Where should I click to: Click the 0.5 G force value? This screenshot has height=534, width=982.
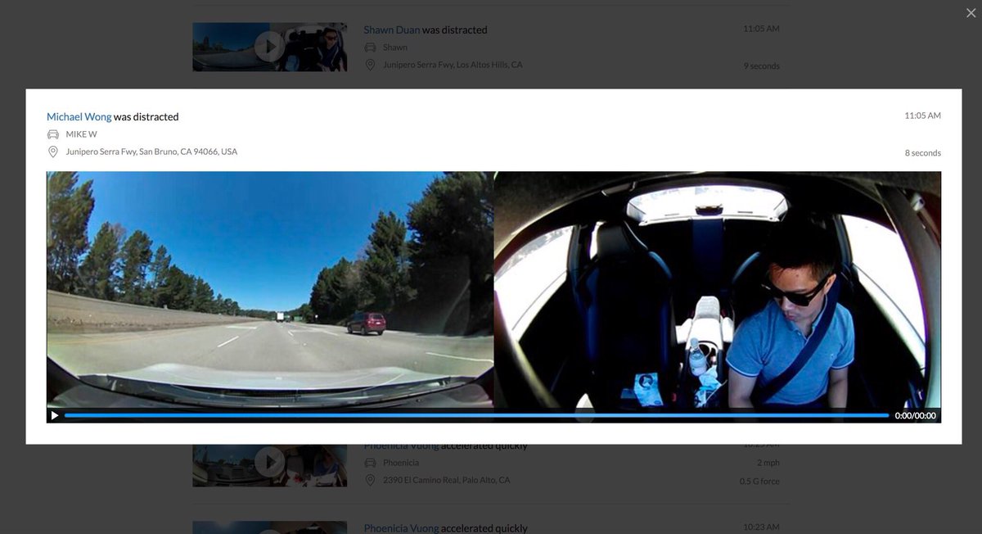point(760,482)
